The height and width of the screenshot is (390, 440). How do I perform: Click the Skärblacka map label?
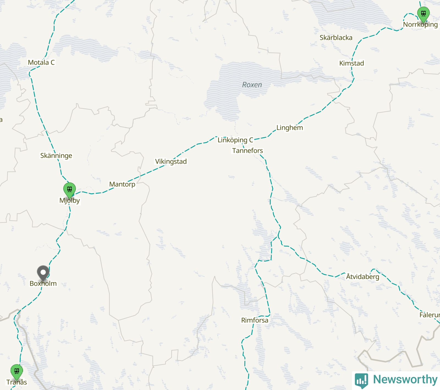tap(336, 38)
